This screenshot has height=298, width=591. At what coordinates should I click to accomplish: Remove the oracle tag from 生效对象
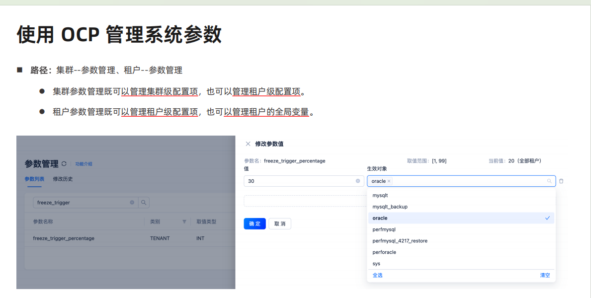(x=389, y=181)
